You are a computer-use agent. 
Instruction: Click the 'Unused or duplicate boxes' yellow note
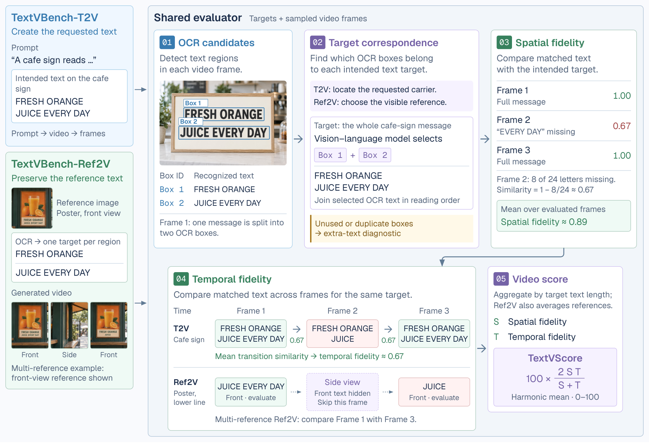(x=392, y=229)
